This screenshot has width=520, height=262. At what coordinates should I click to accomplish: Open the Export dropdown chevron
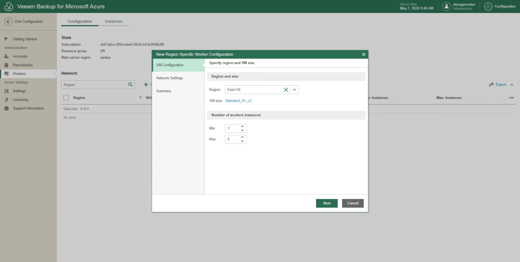click(x=512, y=85)
